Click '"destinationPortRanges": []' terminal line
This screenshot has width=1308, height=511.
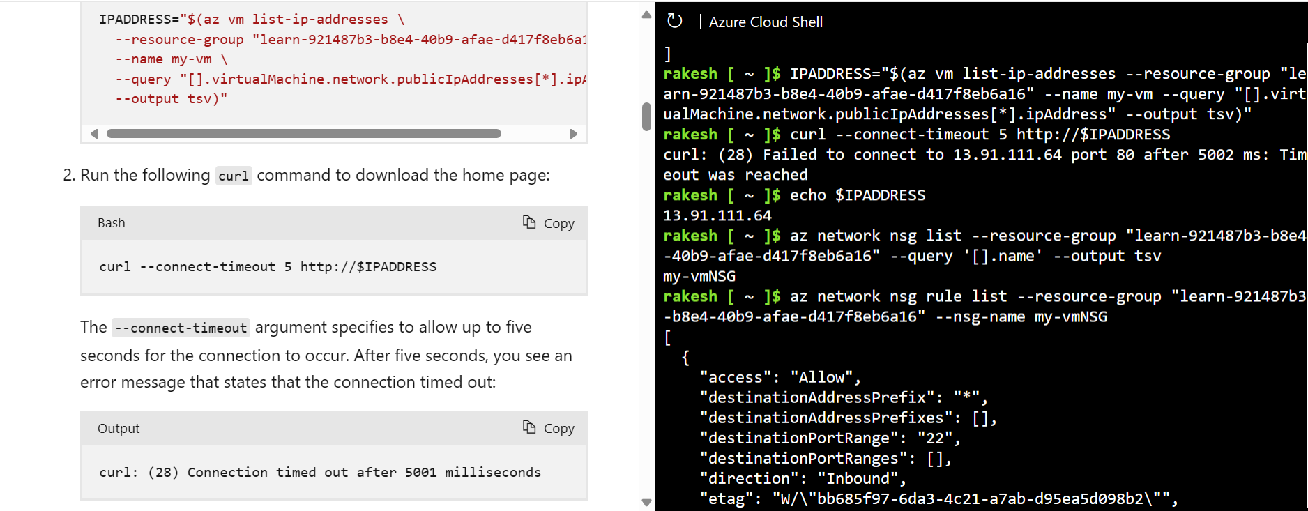tap(826, 458)
